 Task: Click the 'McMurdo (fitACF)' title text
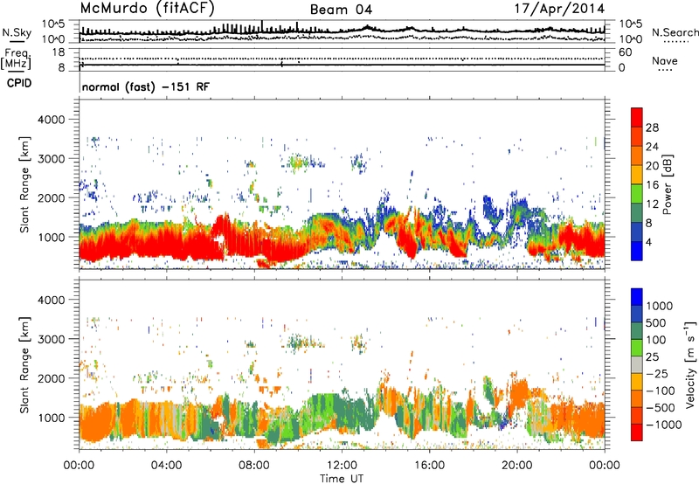point(147,9)
